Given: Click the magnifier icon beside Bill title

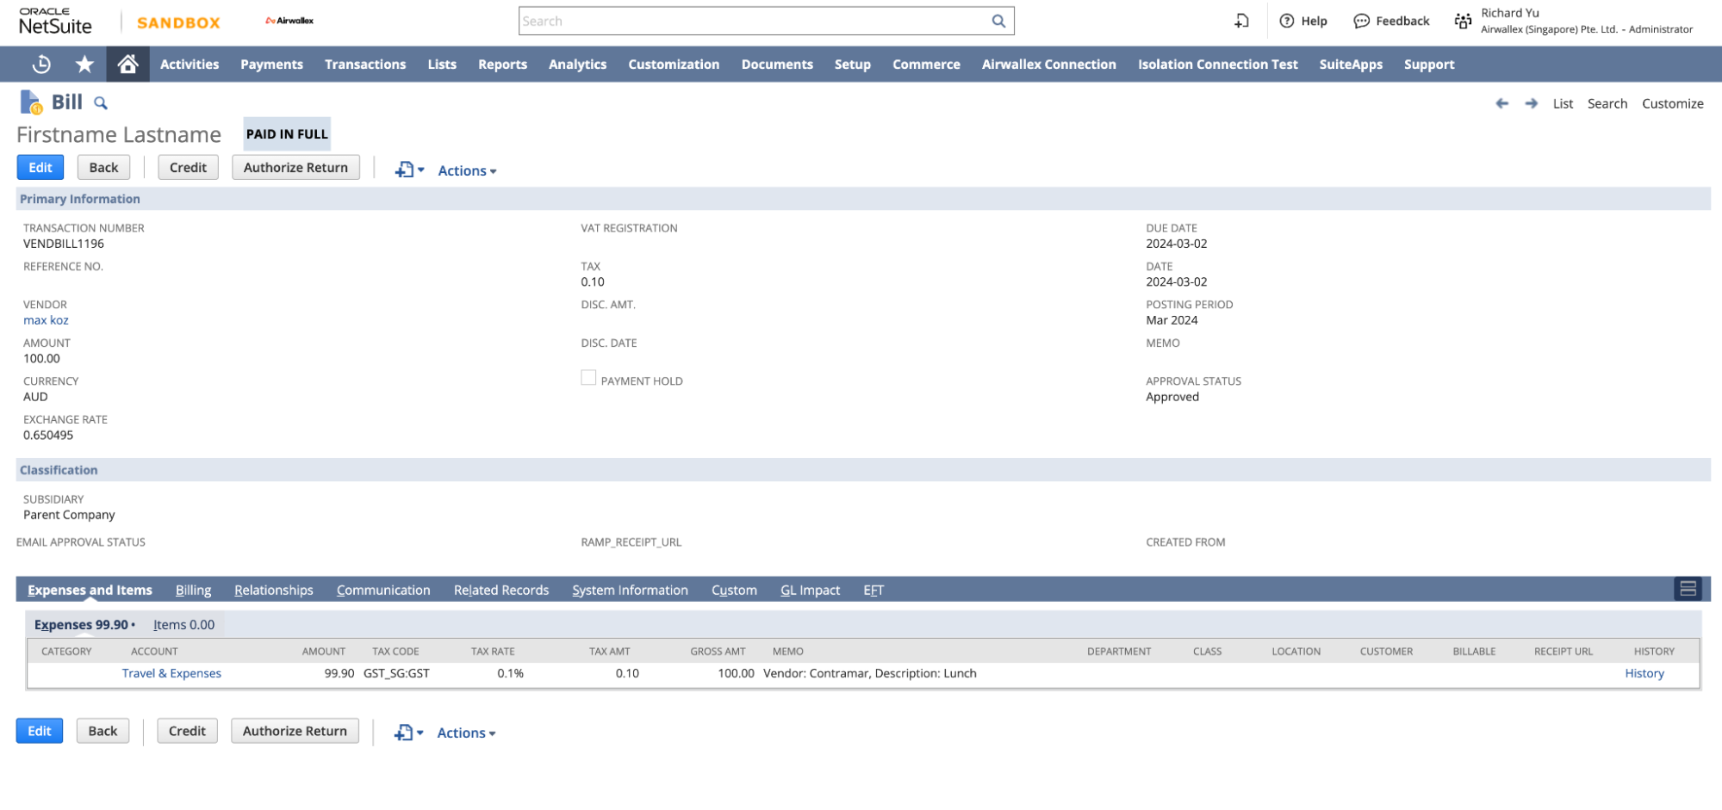Looking at the screenshot, I should coord(101,103).
